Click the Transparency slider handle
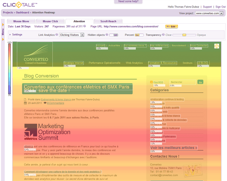Image resolution: width=227 pixels, height=181 pixels. (184, 35)
